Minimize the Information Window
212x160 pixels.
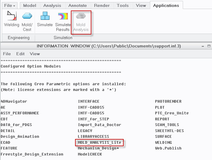[x=203, y=46]
